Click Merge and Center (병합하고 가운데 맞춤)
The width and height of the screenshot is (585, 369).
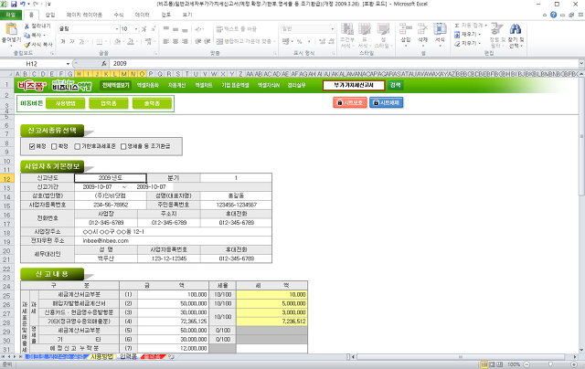pos(246,41)
